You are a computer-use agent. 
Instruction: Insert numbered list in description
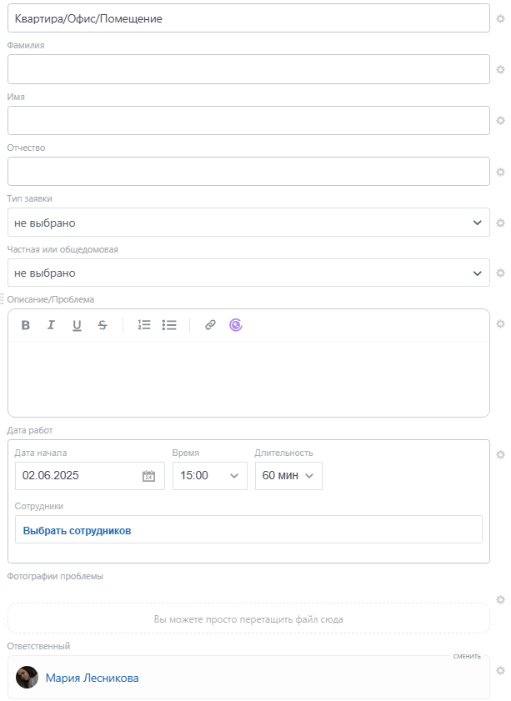[144, 325]
